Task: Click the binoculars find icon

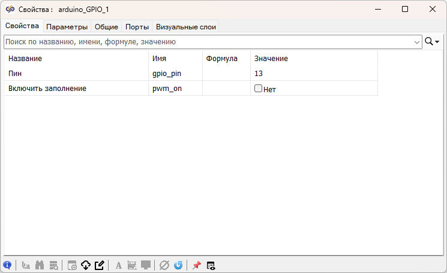Action: click(40, 265)
